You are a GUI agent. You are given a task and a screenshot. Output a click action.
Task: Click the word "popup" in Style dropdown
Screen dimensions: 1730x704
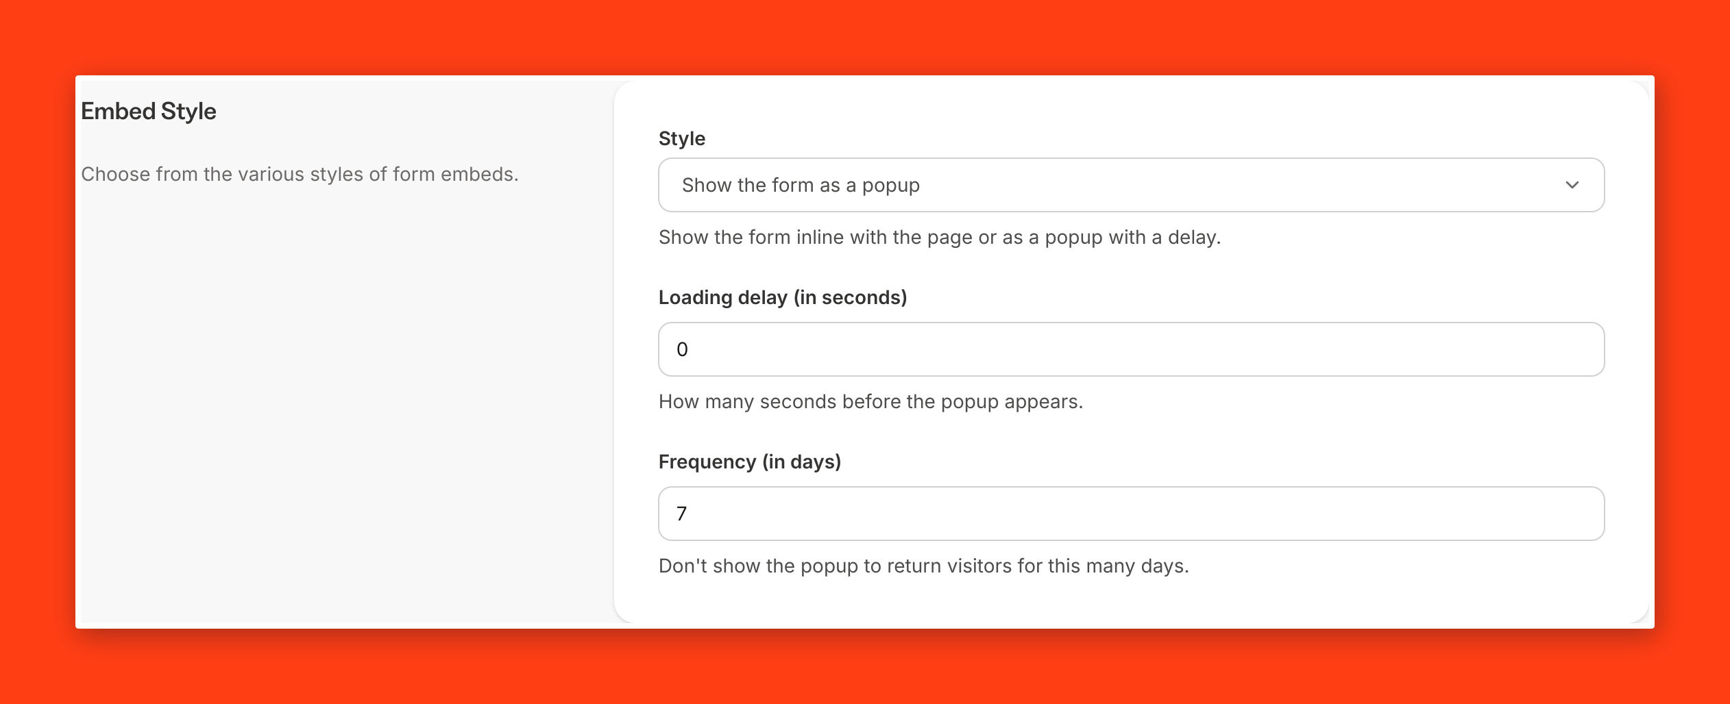pos(891,185)
